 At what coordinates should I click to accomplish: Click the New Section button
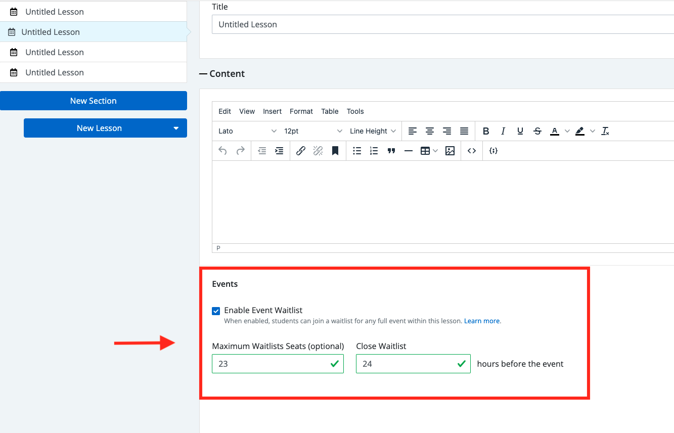94,101
